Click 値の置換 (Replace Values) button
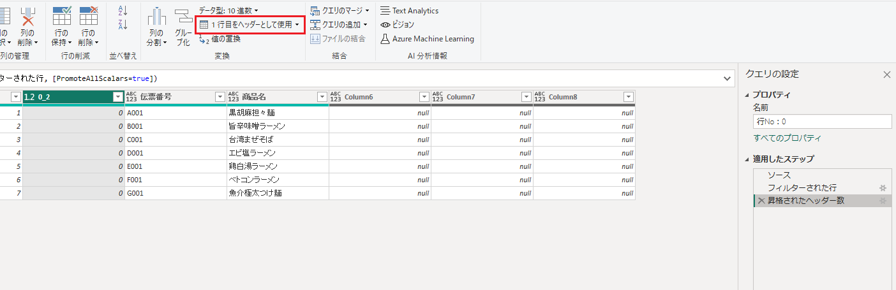Image resolution: width=896 pixels, height=290 pixels. point(225,39)
